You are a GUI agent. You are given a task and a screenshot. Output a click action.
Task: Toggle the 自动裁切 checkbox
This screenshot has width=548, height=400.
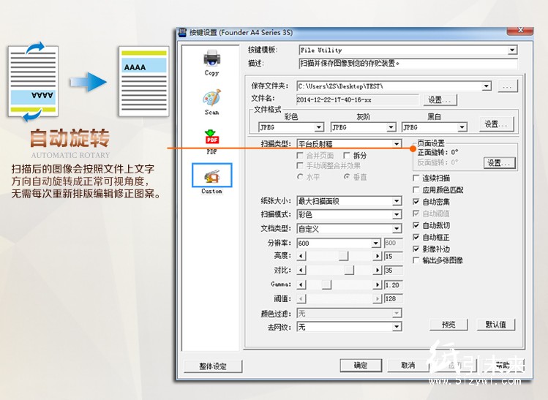pyautogui.click(x=417, y=226)
